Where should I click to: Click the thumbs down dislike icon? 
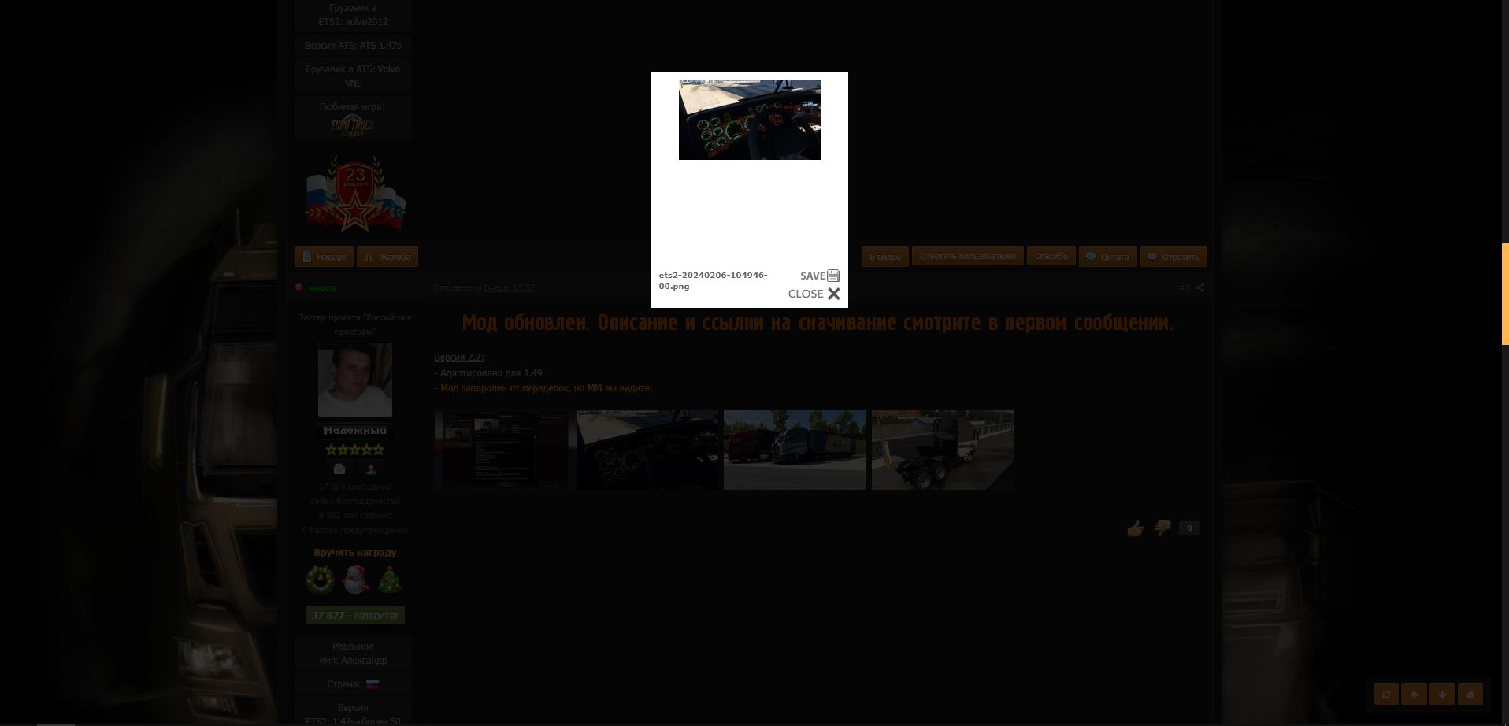1162,528
